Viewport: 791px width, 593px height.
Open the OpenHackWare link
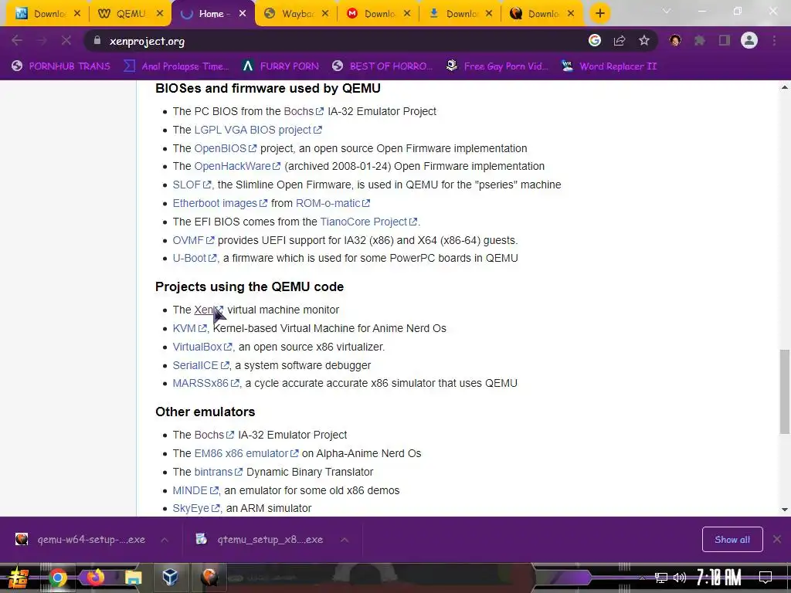[237, 167]
